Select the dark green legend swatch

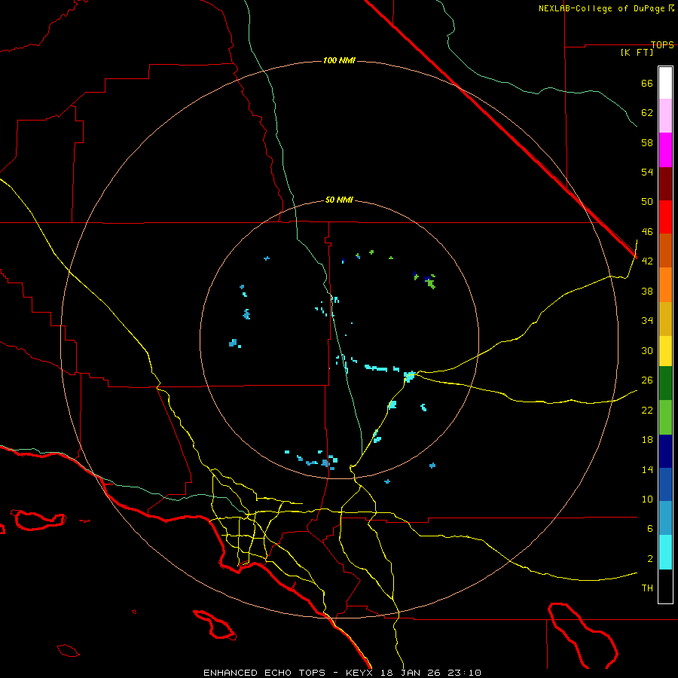[x=665, y=383]
